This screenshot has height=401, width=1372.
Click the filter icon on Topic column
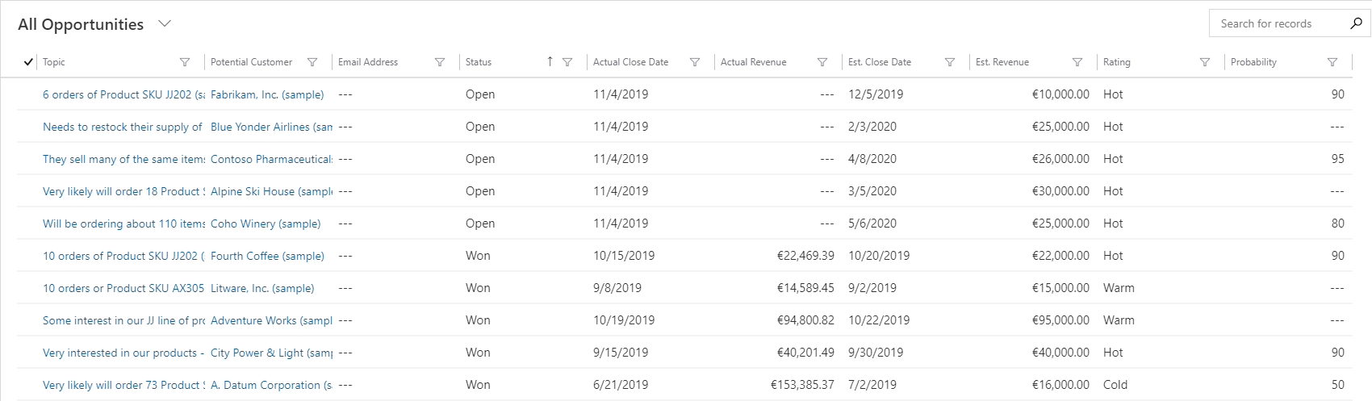185,62
